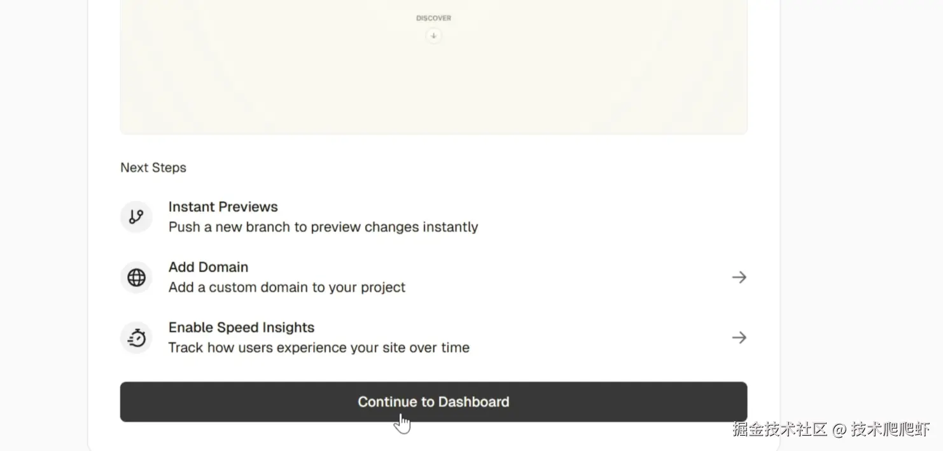This screenshot has width=943, height=451.
Task: Click the right arrow on Speed Insights row
Action: coord(739,338)
